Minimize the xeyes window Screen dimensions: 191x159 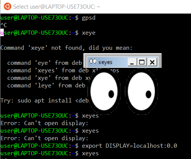click(132, 62)
